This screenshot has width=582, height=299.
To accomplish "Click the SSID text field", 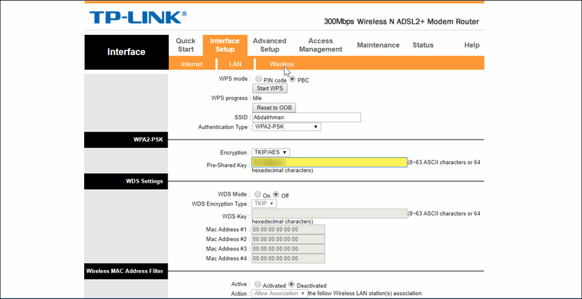I will (306, 118).
